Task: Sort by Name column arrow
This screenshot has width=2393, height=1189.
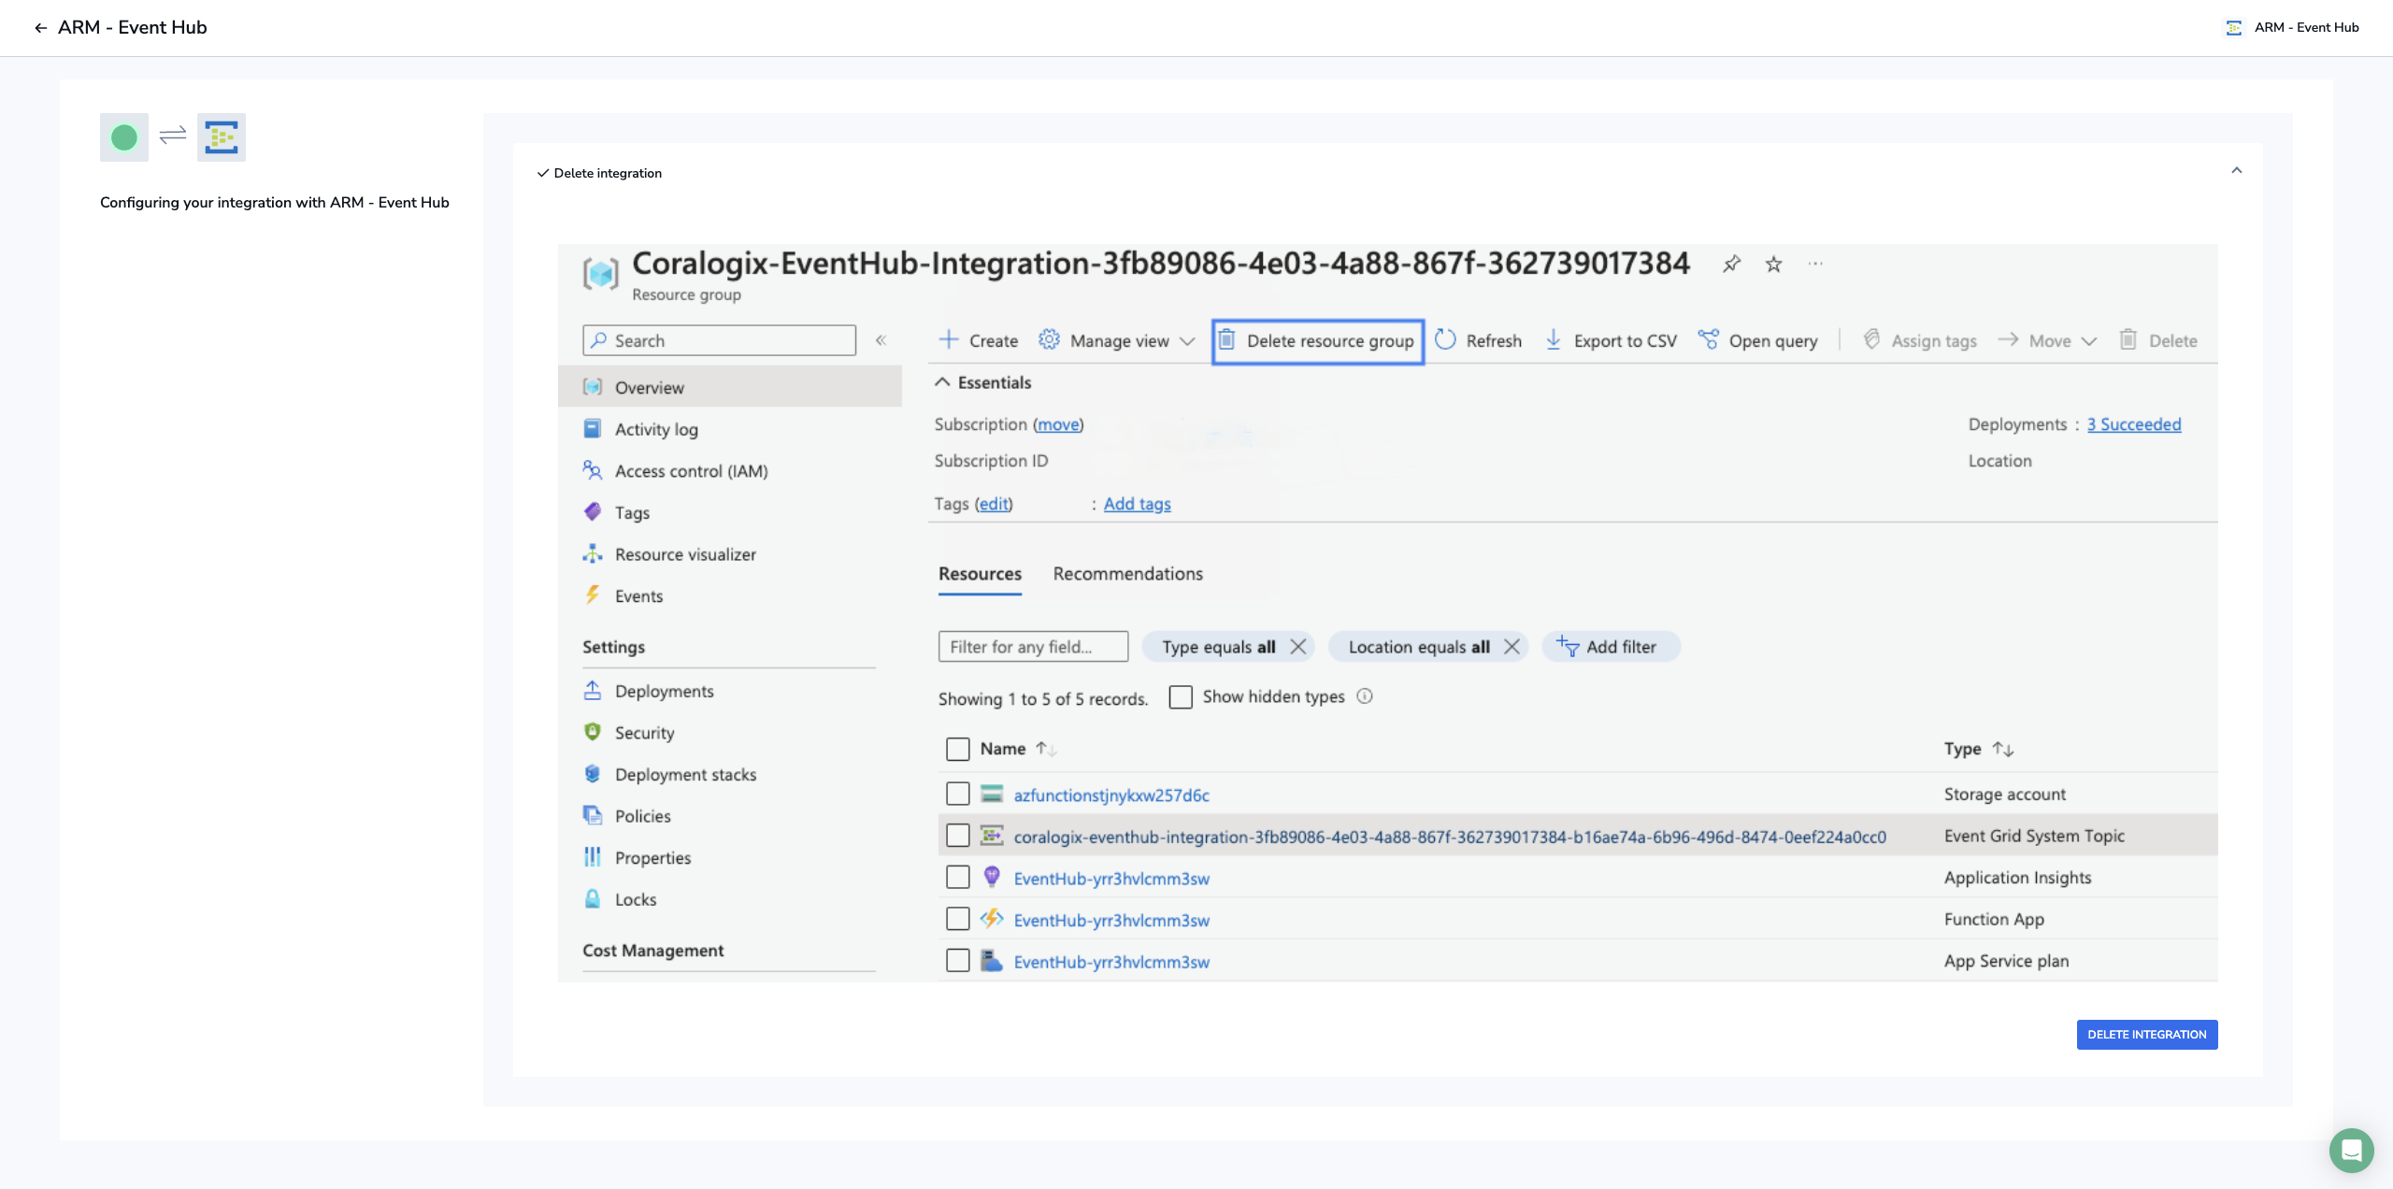Action: click(1045, 749)
